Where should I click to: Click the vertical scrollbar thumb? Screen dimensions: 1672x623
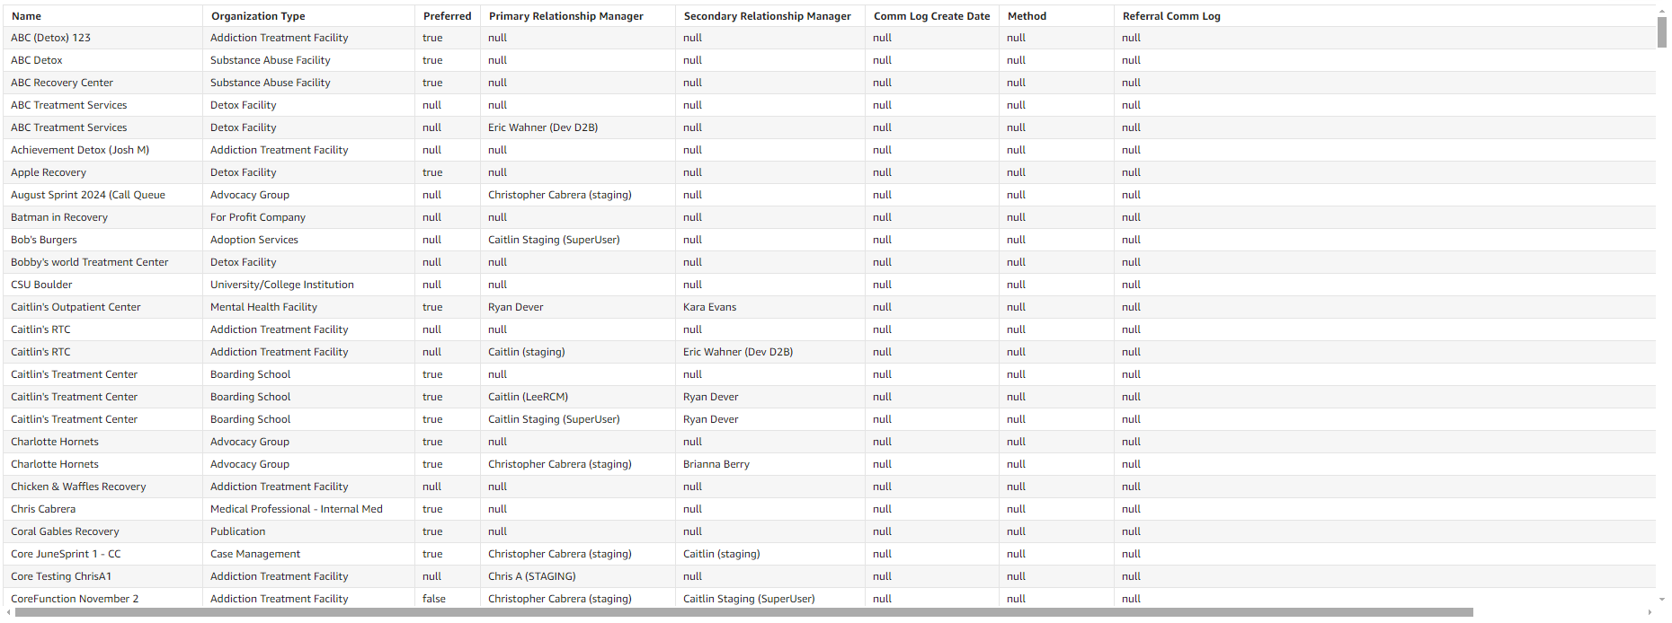[x=1661, y=31]
